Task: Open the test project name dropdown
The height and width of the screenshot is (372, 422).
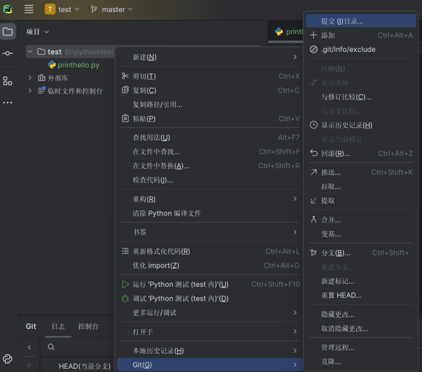Action: pos(62,9)
